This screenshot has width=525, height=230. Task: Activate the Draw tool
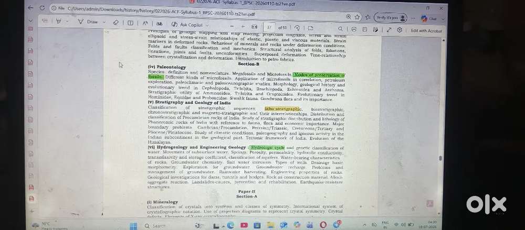pyautogui.click(x=87, y=21)
